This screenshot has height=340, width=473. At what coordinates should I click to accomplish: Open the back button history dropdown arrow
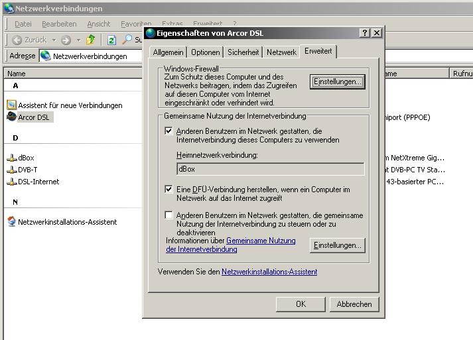[x=53, y=40]
